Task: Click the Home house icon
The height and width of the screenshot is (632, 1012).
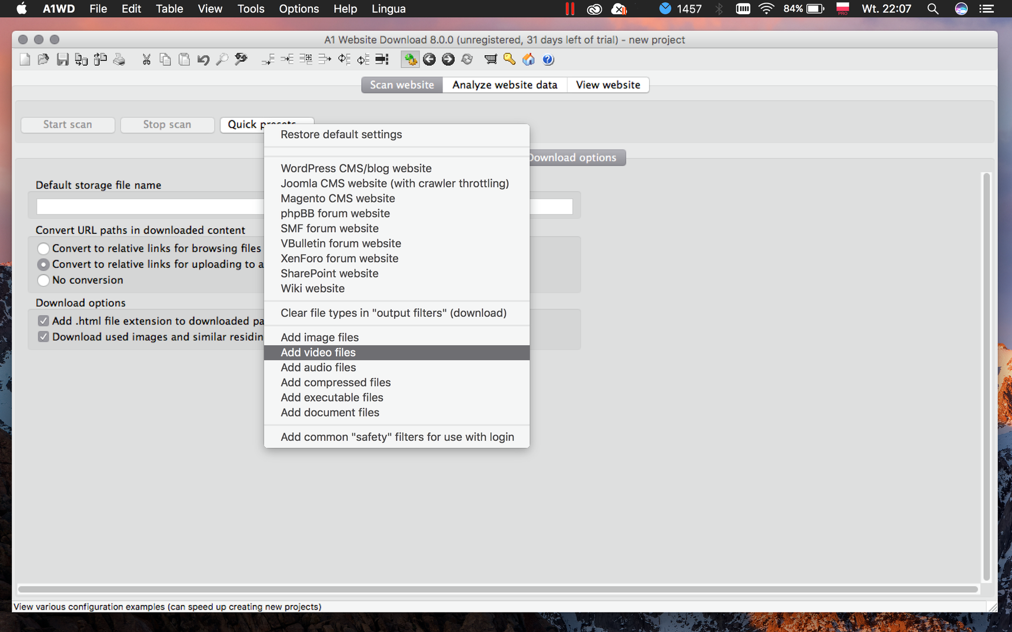Action: pos(528,59)
